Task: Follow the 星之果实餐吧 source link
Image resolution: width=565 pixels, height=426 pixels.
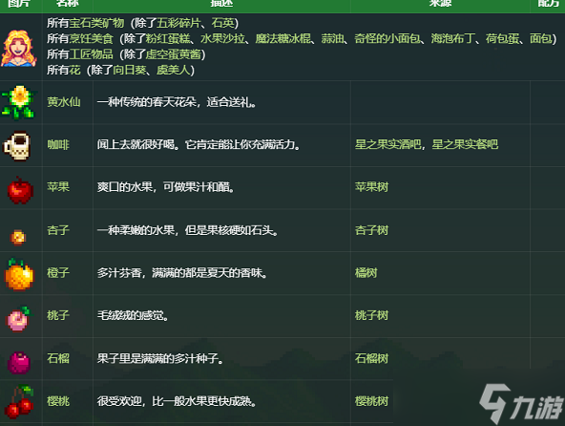Action: point(465,144)
